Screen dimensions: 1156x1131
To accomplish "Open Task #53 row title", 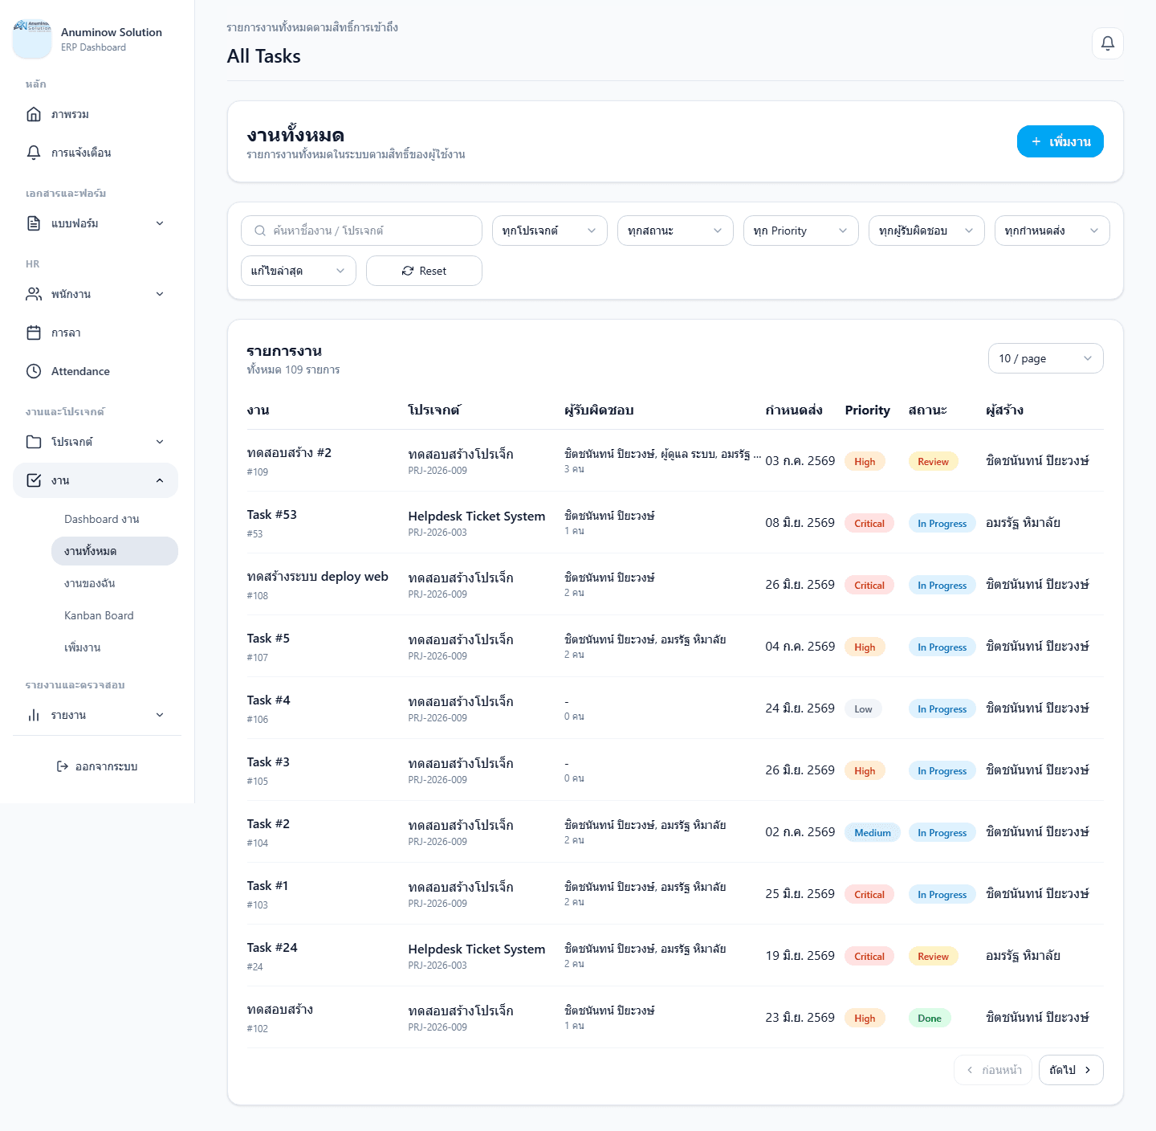I will pos(272,515).
